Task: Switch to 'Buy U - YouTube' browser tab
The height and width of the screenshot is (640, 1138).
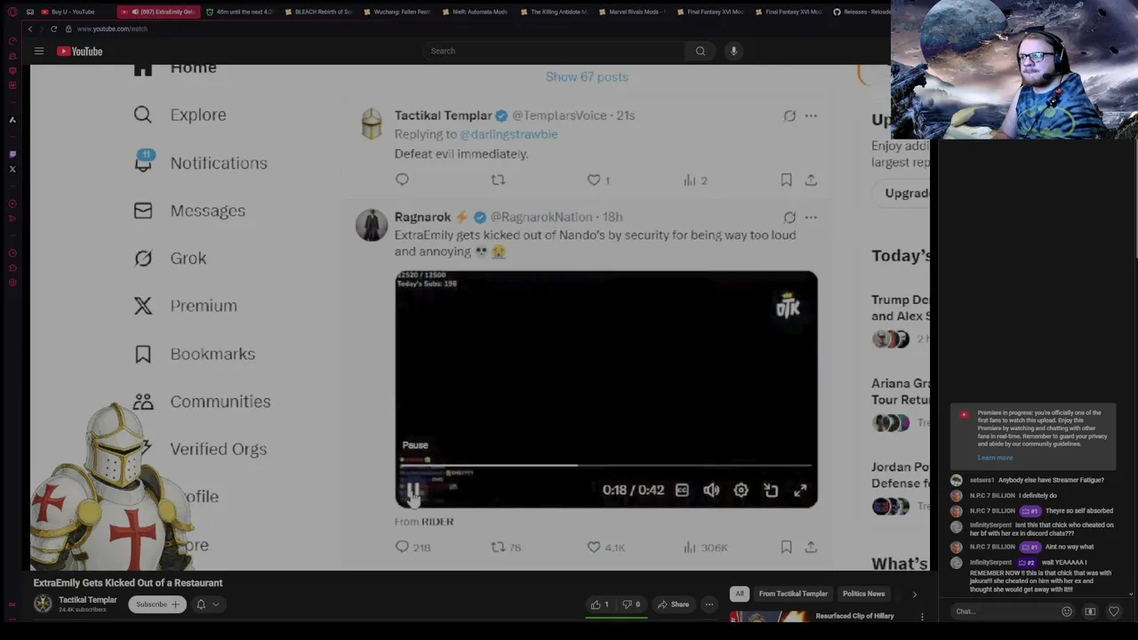Action: (71, 12)
